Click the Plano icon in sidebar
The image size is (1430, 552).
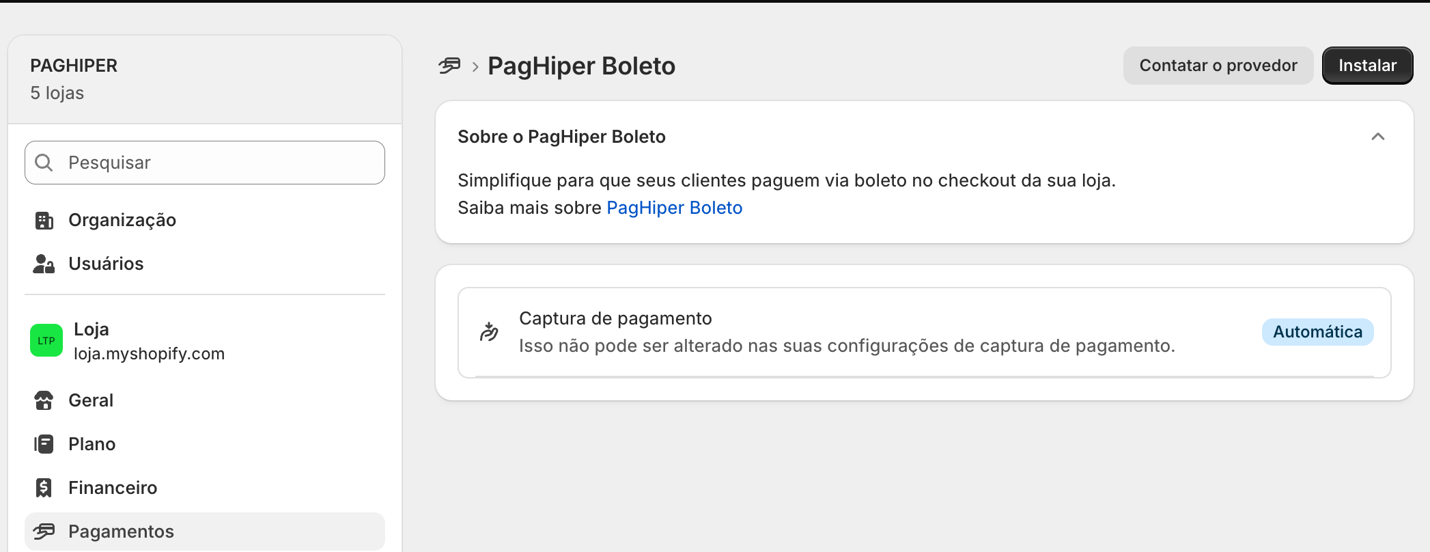[44, 444]
